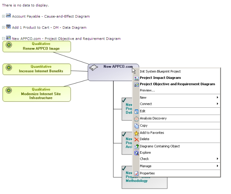Click the Explore magnifier icon
Viewport: 231px width, 194px height.
[136, 153]
